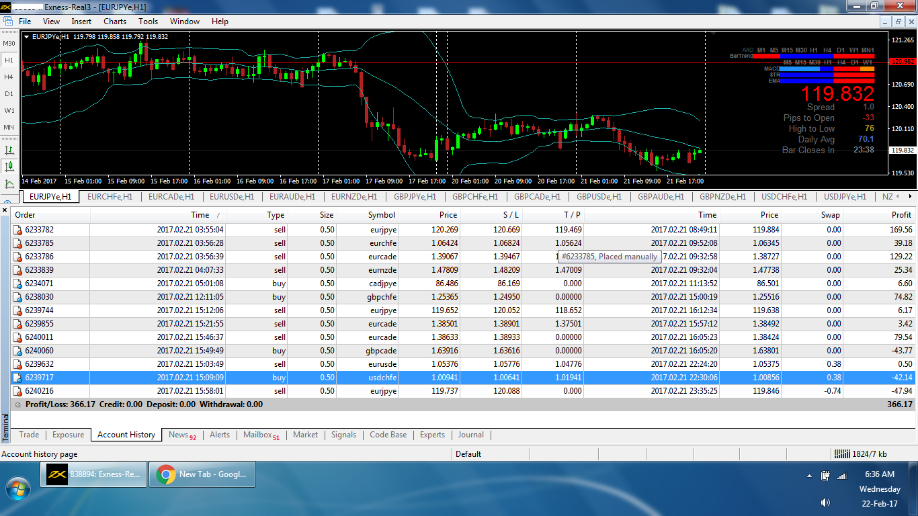Screen dimensions: 918x516
Task: Select the bar chart icon in left toolbar
Action: (x=9, y=150)
